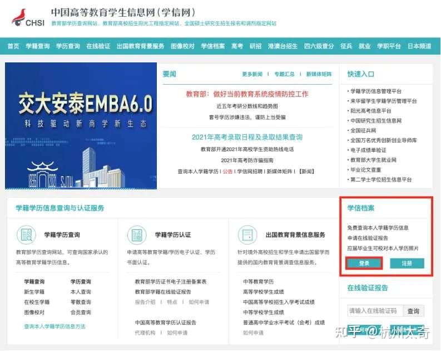Image resolution: width=441 pixels, height=351 pixels.
Task: Open 来华留学生学籍学历管理平台 quick link
Action: [384, 101]
